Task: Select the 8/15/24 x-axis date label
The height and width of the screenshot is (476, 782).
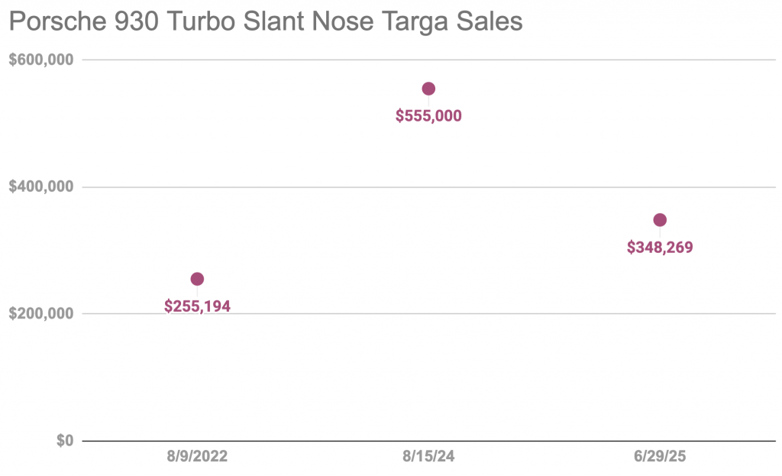Action: pyautogui.click(x=428, y=457)
